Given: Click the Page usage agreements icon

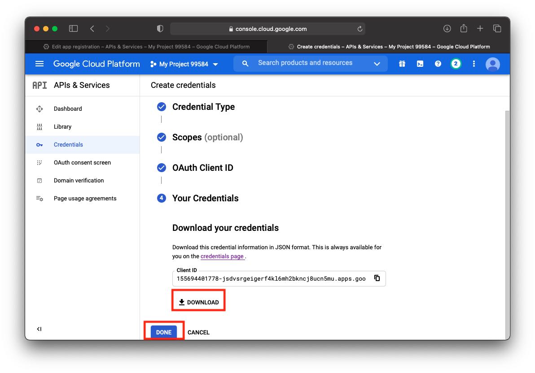Looking at the screenshot, I should pyautogui.click(x=39, y=199).
